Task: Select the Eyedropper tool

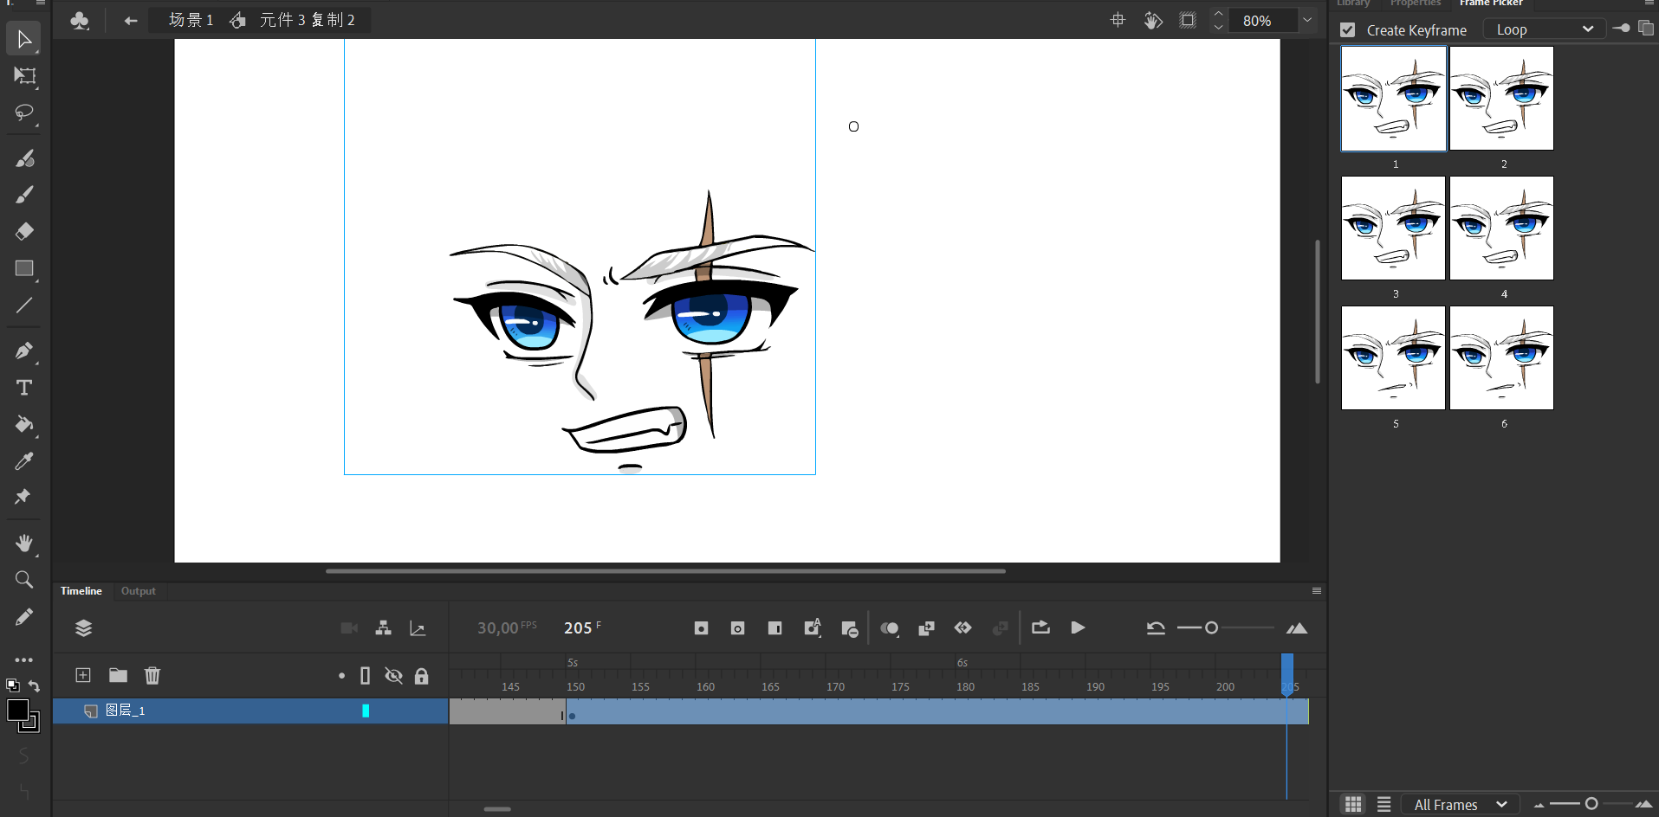Action: [24, 460]
